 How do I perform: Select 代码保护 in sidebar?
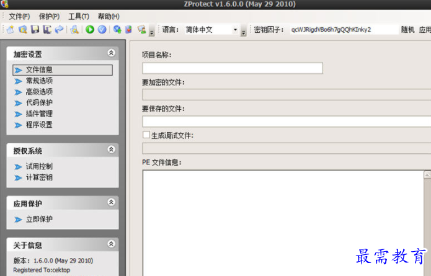(x=39, y=103)
